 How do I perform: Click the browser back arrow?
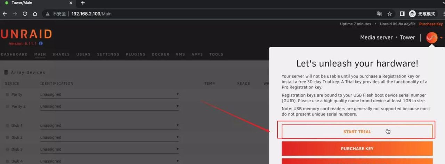coord(5,14)
